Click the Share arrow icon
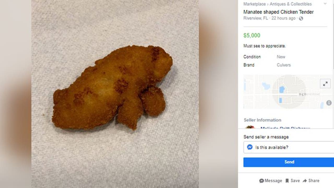334x188 pixels. (x=305, y=181)
